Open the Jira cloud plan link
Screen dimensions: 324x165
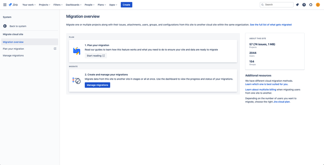(281, 102)
